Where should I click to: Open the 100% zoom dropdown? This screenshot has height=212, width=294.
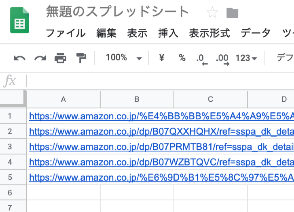point(124,58)
